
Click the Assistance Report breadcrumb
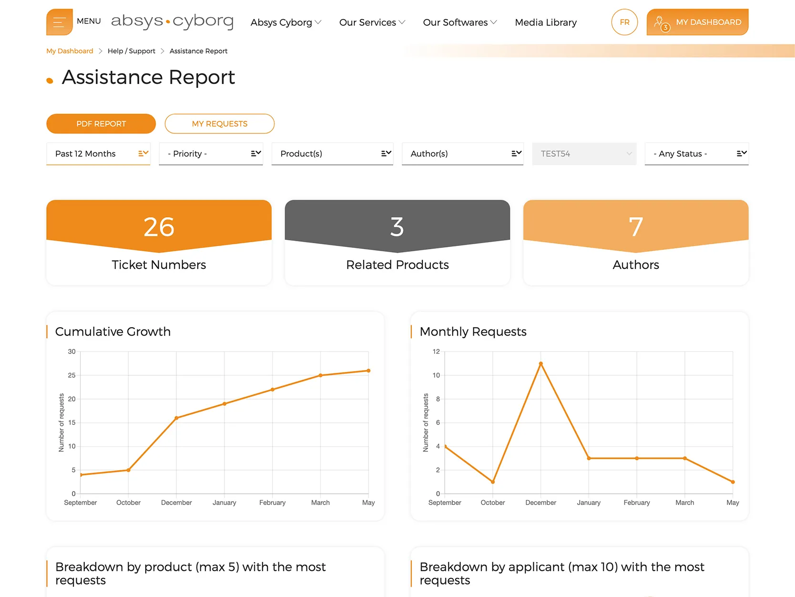(x=198, y=51)
